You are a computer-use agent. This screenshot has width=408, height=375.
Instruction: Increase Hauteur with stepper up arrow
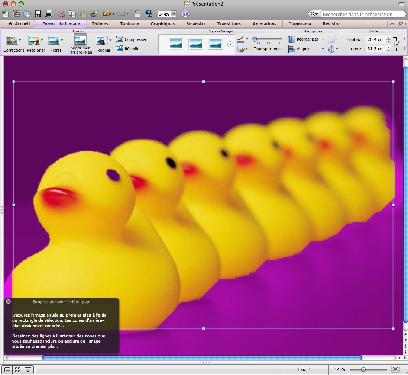388,38
